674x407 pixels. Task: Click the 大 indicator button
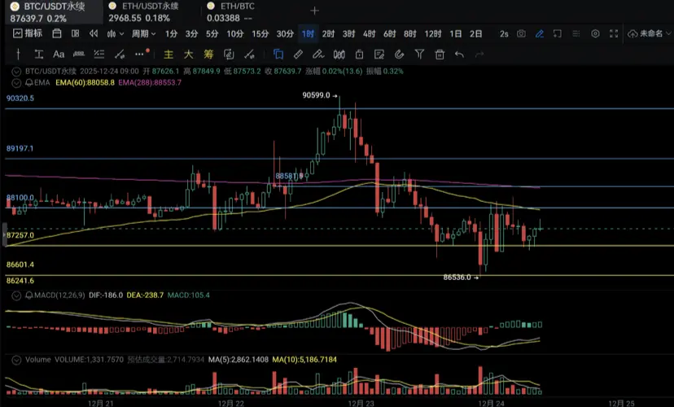[188, 55]
